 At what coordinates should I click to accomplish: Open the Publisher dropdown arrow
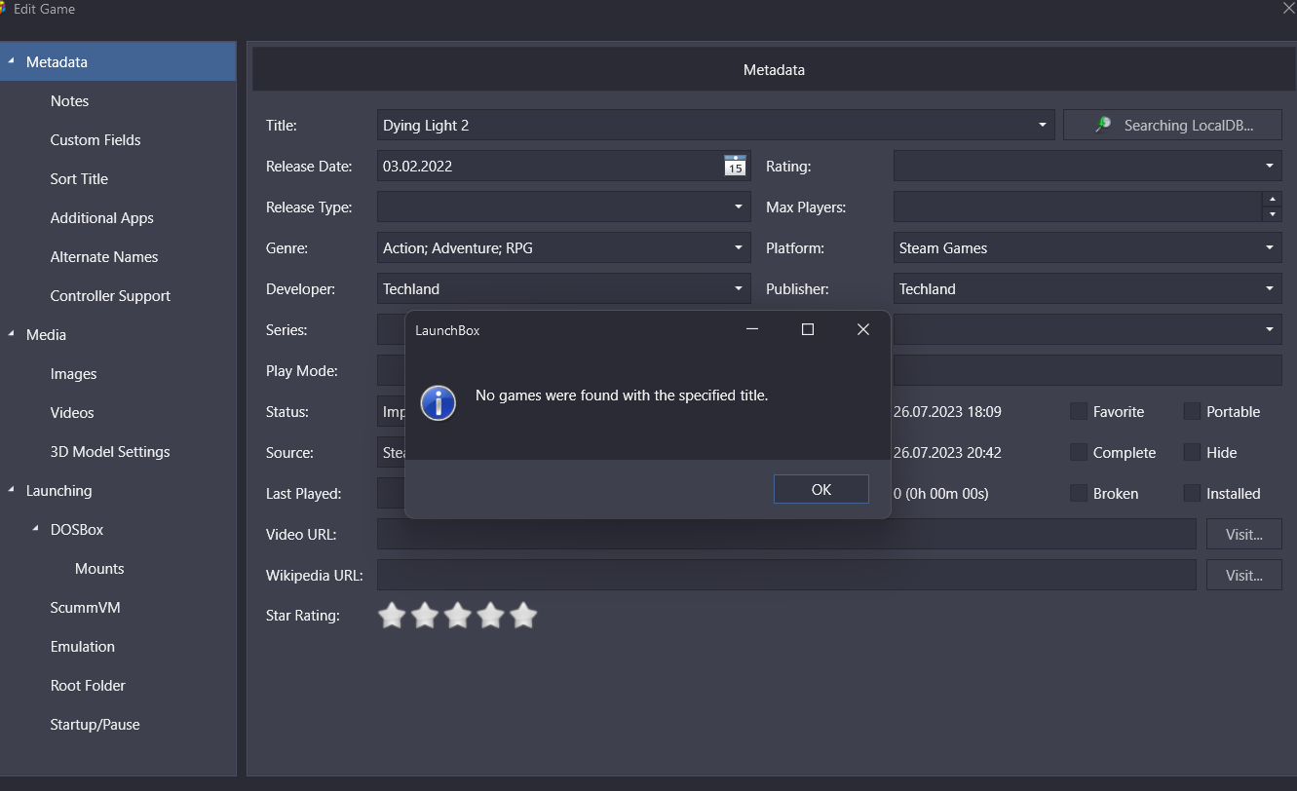1269,288
